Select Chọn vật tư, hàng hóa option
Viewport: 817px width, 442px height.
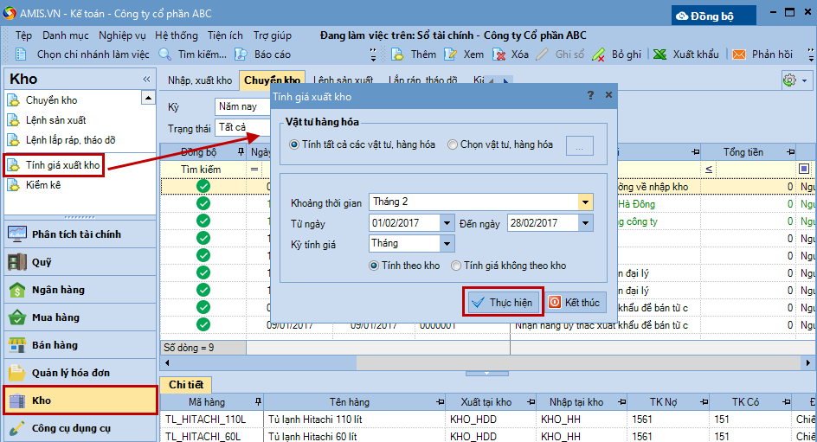(454, 145)
